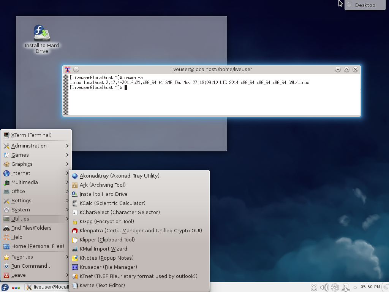Select Install to Hard Drive in Utilities submenu
Image resolution: width=389 pixels, height=292 pixels.
(x=139, y=194)
